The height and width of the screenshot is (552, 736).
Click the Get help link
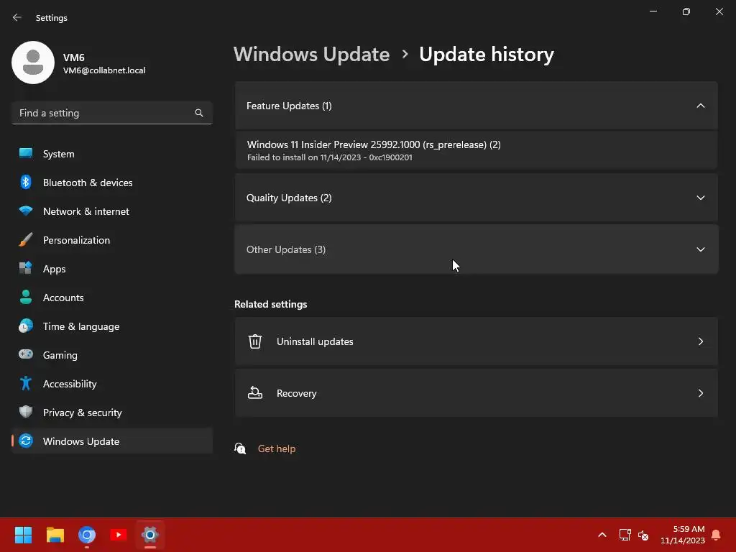277,448
